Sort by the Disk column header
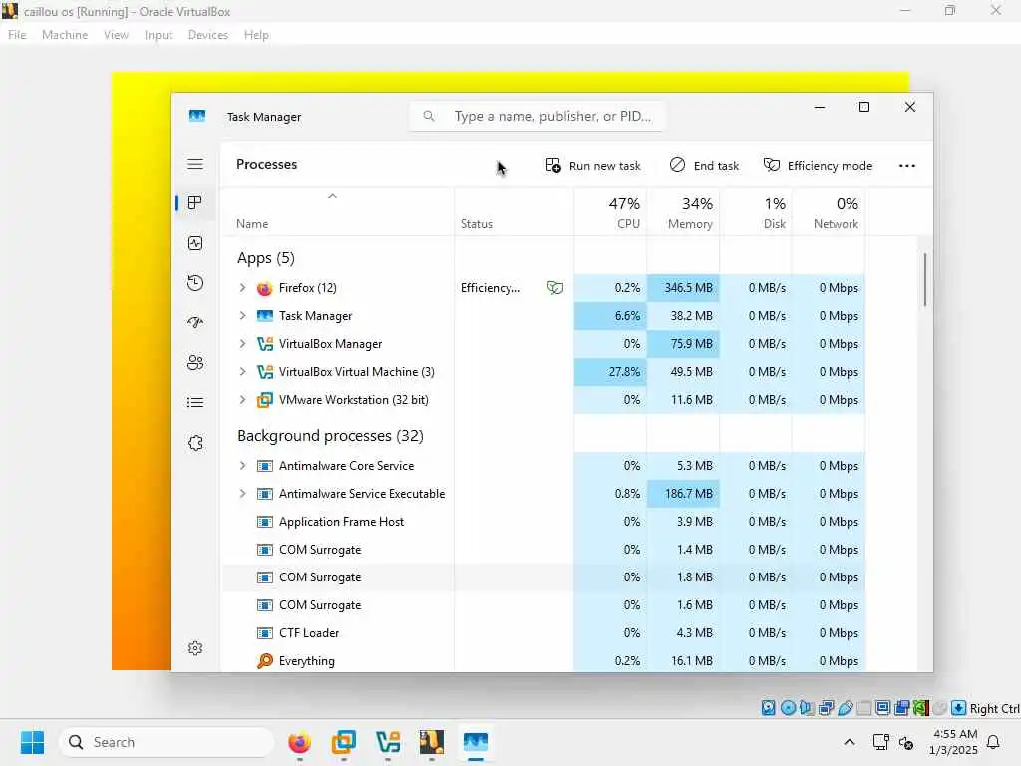Viewport: 1021px width, 766px height. tap(756, 213)
